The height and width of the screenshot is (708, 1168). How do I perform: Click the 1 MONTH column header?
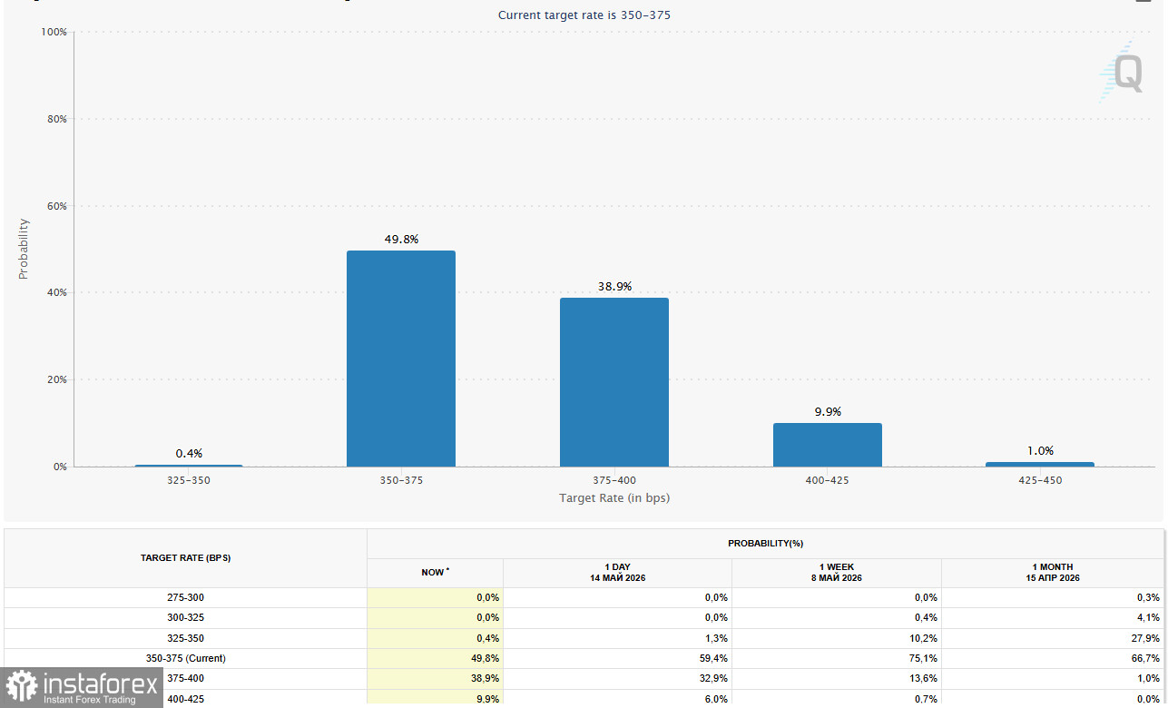pos(1053,572)
